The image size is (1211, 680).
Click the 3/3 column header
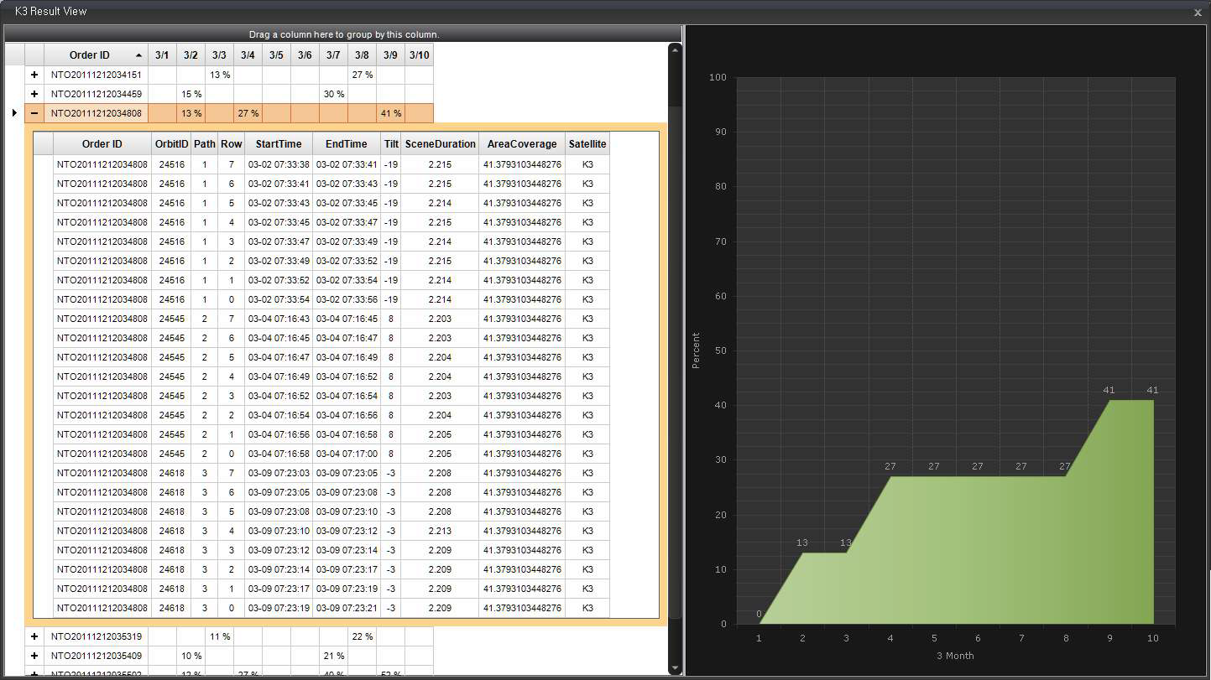[220, 55]
